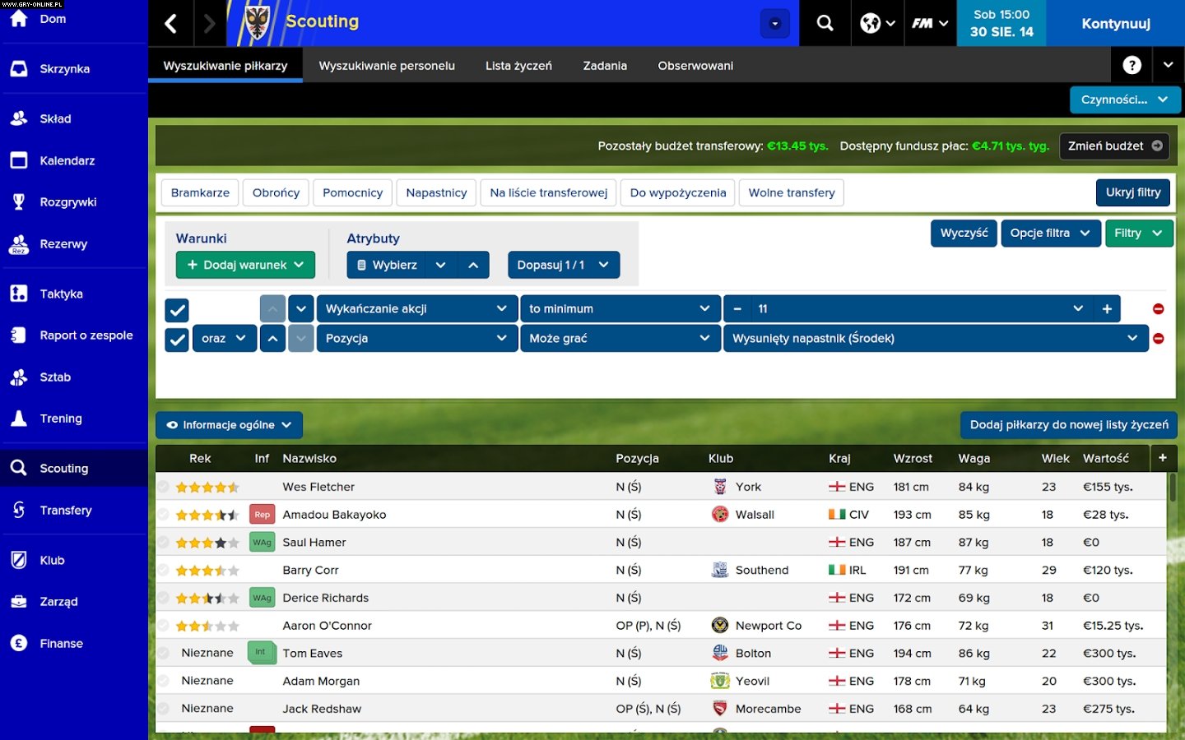Click the Zarząd sidebar icon
The height and width of the screenshot is (740, 1185).
(x=18, y=601)
